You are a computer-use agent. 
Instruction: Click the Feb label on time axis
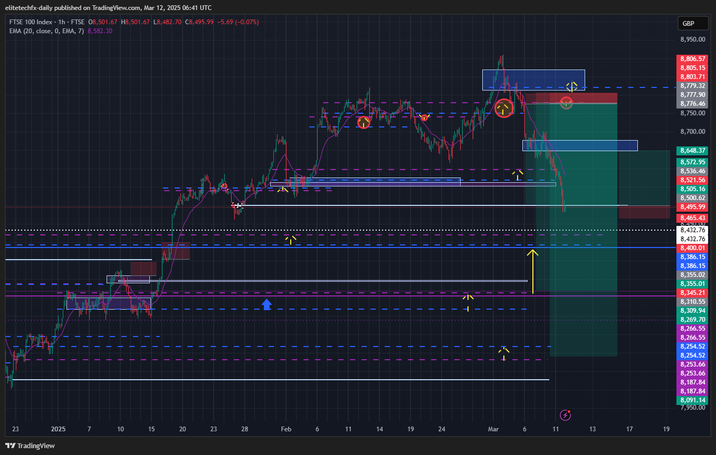point(285,429)
